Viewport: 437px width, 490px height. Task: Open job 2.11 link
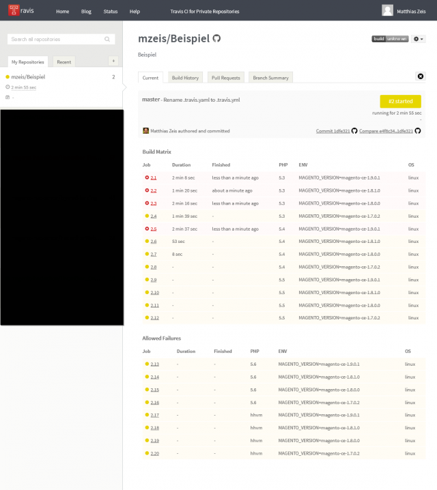(x=155, y=305)
